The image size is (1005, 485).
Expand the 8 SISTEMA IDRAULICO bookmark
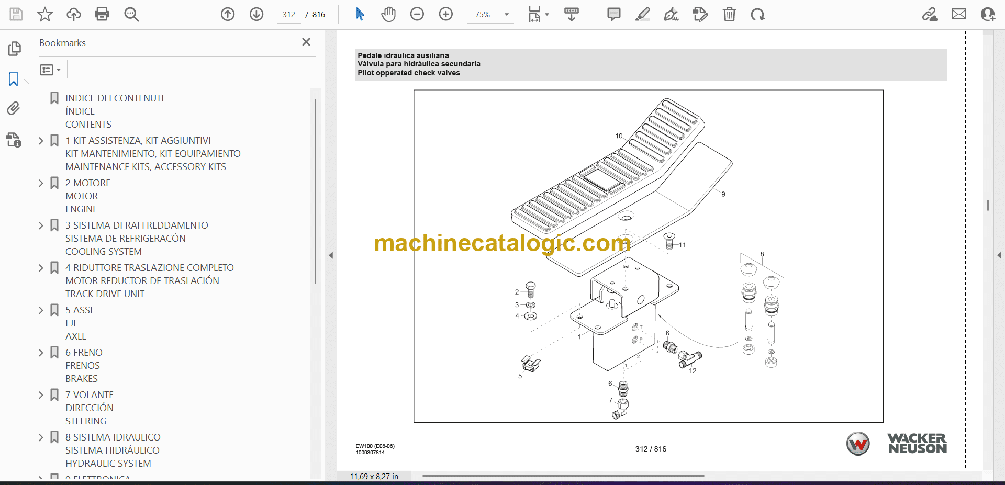tap(41, 437)
